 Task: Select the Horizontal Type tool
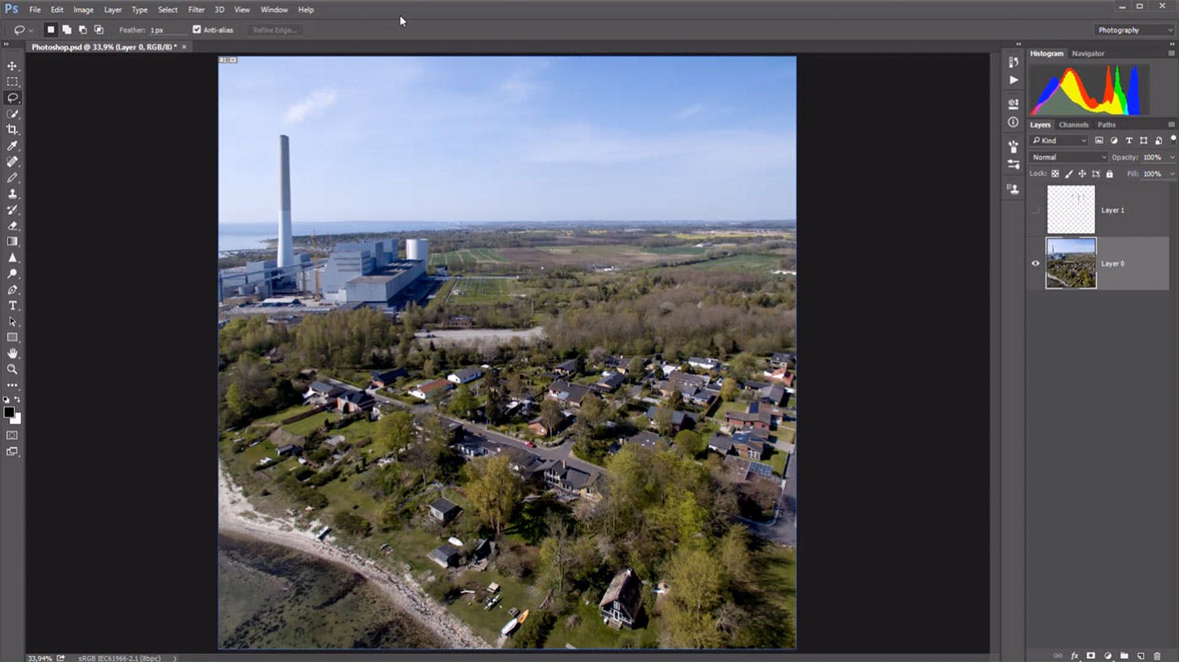pyautogui.click(x=13, y=306)
